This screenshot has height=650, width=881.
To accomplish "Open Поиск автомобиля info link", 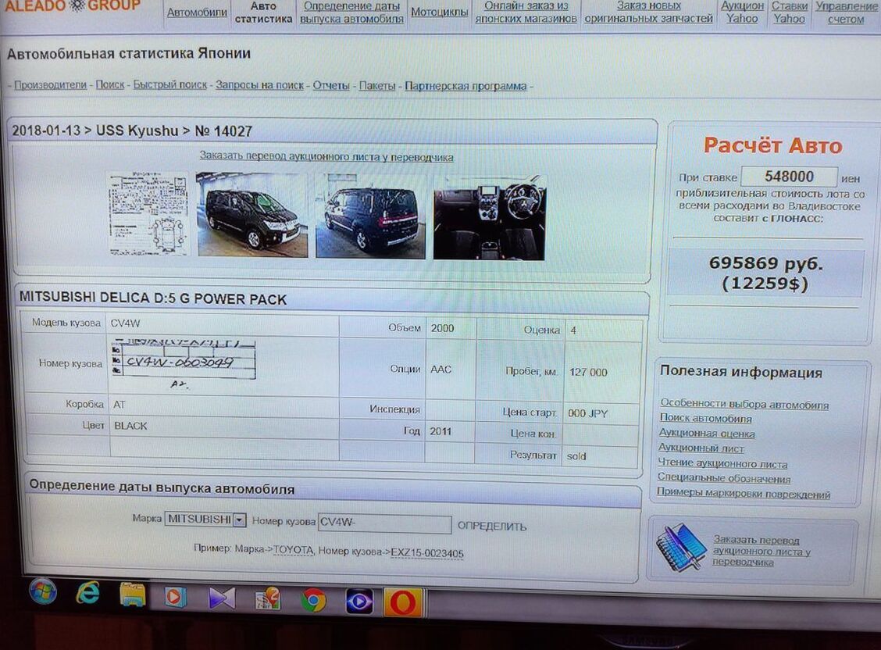I will (x=705, y=419).
